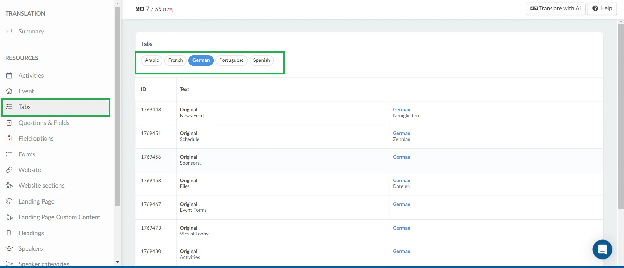Click the Zeitplan translation text

(401, 139)
